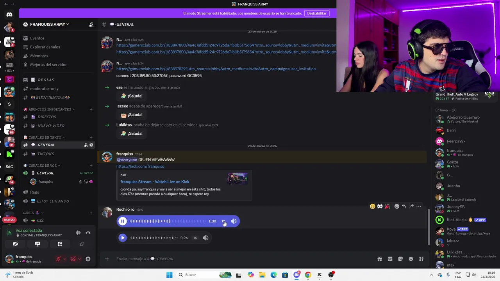Open emoji picker in message bar

pos(411,259)
